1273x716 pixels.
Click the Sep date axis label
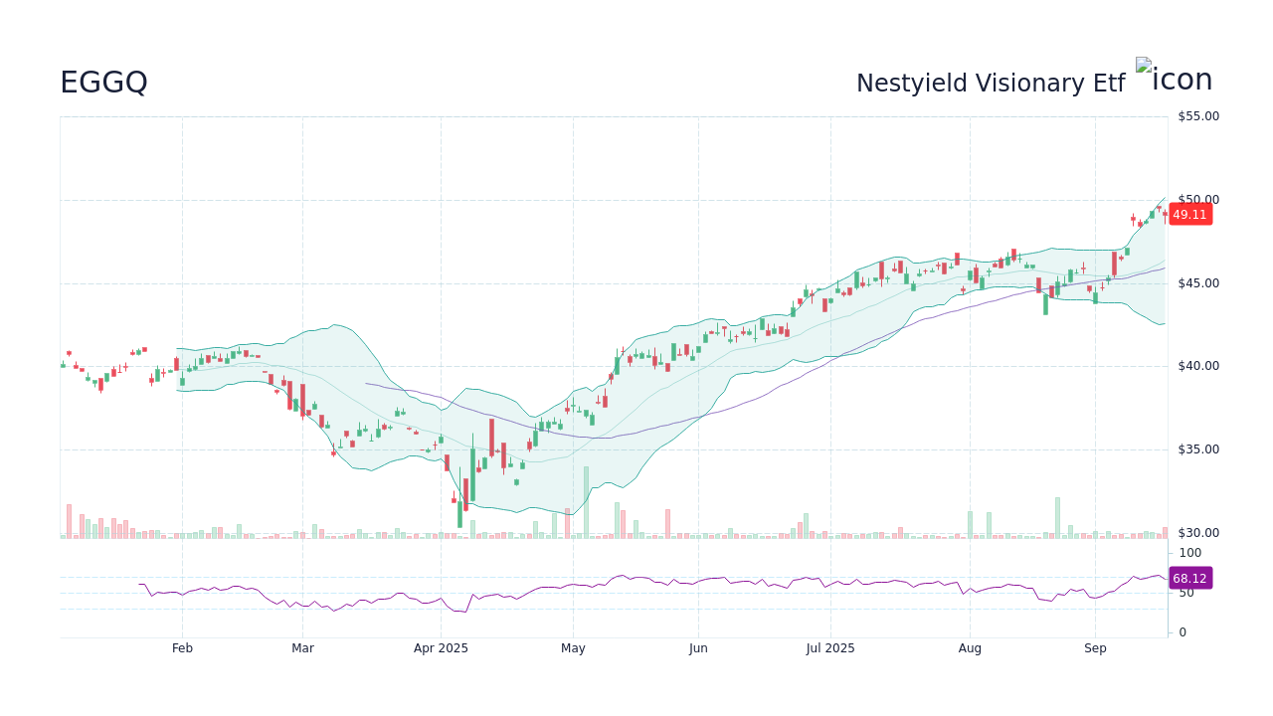1095,648
